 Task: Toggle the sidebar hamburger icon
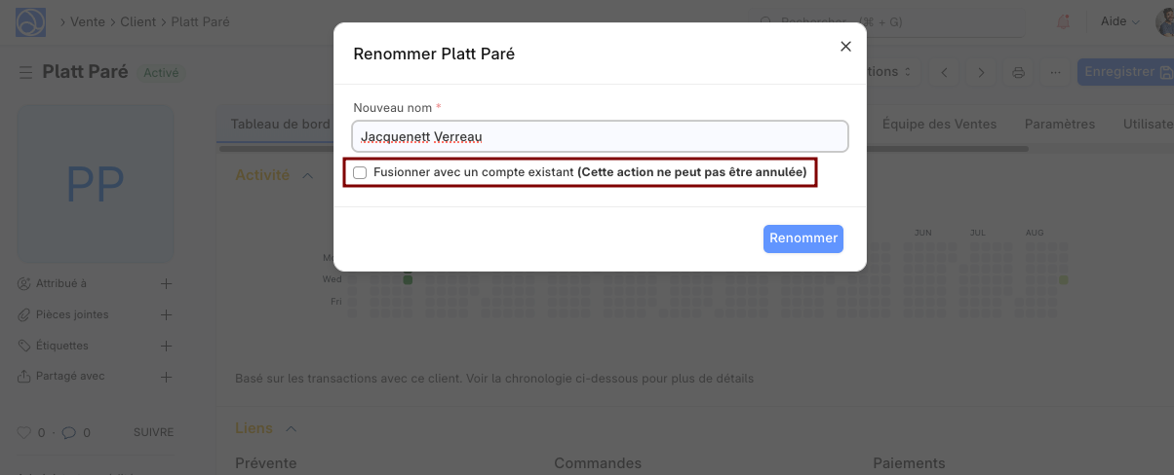point(25,73)
